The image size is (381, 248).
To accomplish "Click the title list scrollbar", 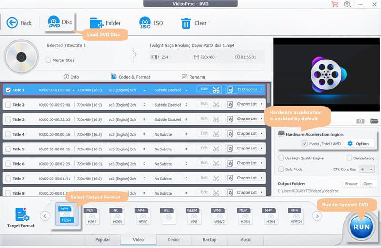I will [268, 93].
